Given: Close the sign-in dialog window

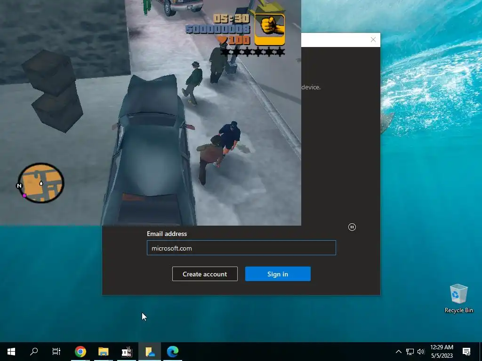Looking at the screenshot, I should tap(373, 39).
